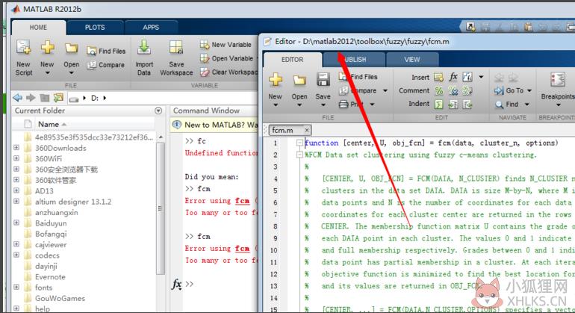Open the Breakpoints dropdown arrow
The height and width of the screenshot is (313, 575).
[558, 105]
